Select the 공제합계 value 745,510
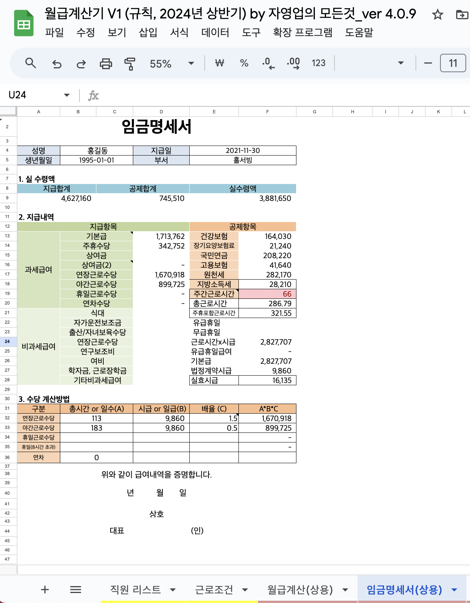Screen dimensions: 470x603 pyautogui.click(x=143, y=198)
